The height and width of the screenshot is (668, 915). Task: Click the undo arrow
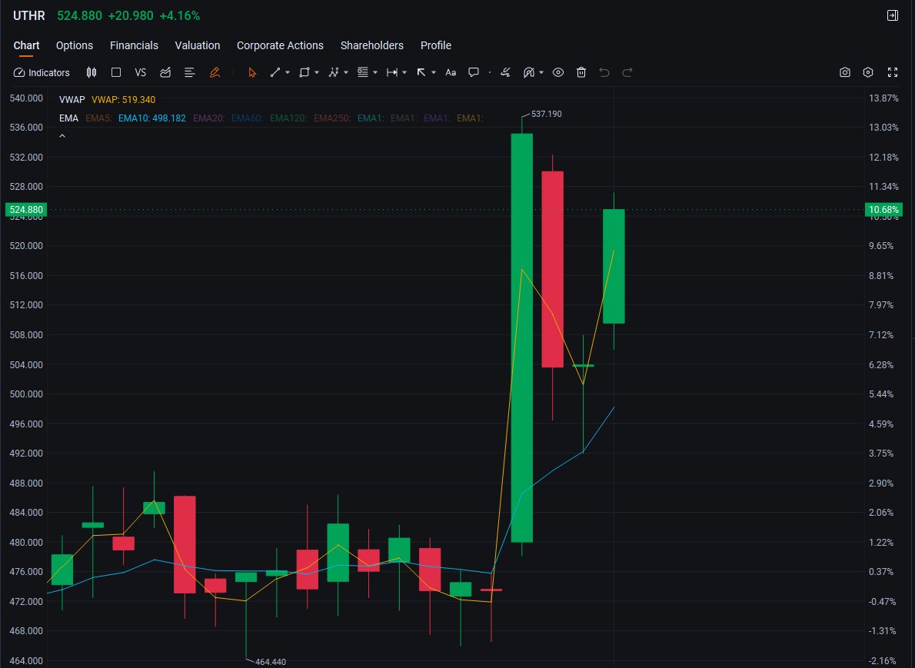(604, 72)
